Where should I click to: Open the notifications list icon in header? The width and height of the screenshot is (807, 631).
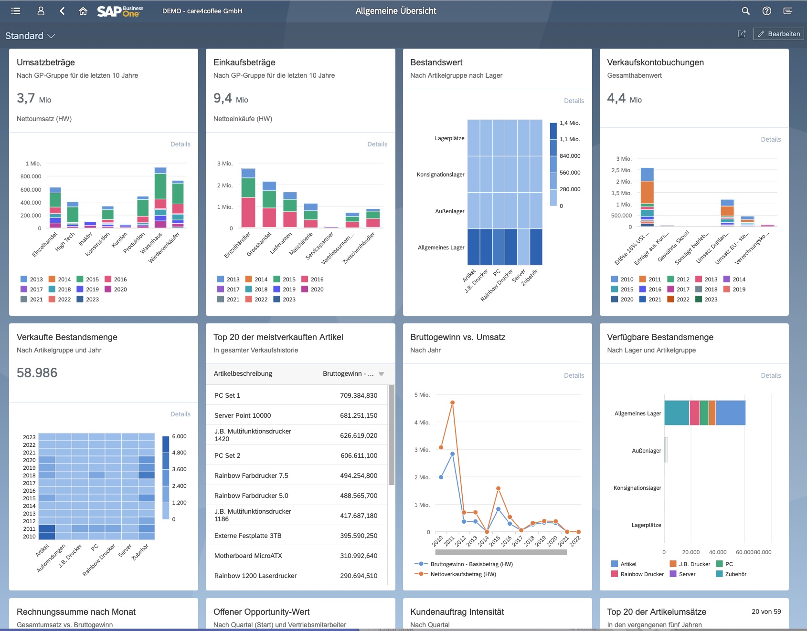[x=787, y=11]
